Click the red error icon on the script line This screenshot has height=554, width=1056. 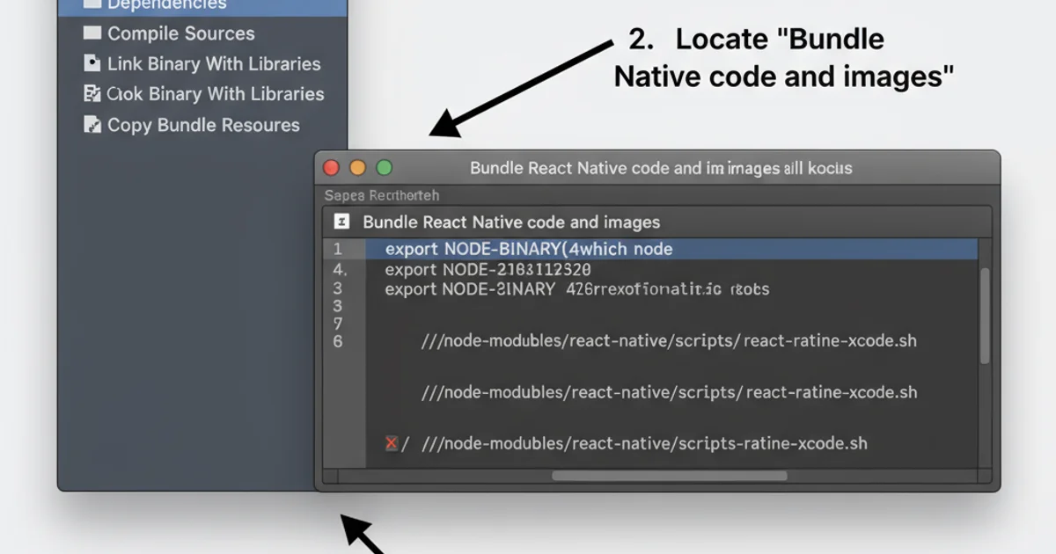click(x=391, y=443)
